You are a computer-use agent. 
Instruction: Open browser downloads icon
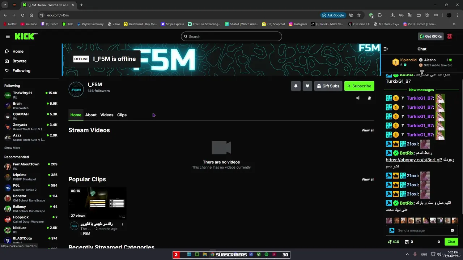point(392,15)
